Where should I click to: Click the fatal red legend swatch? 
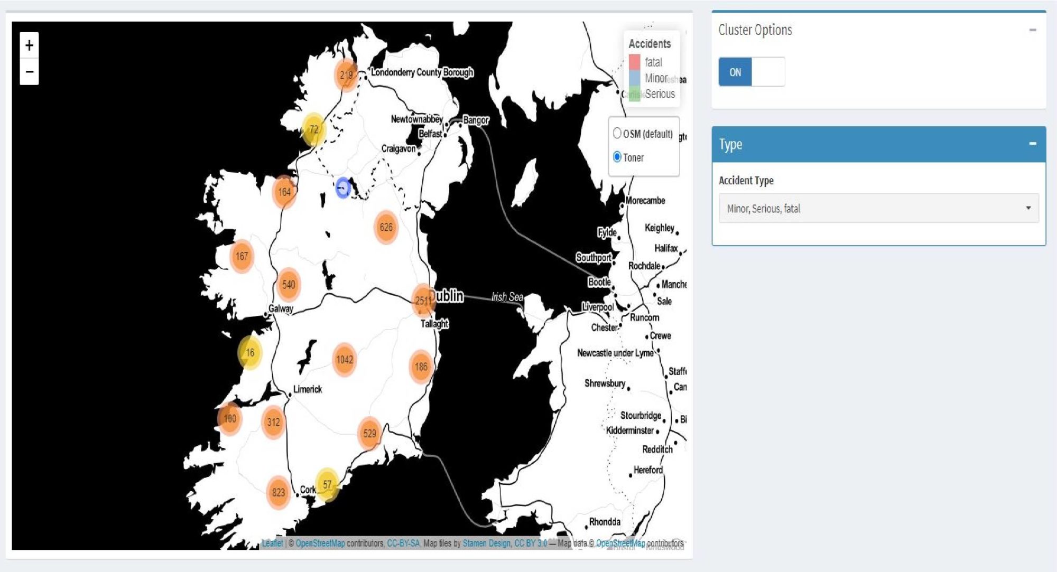pyautogui.click(x=635, y=62)
